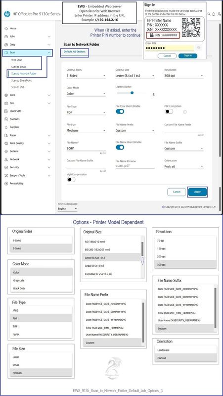Click the HP logo in the header
This screenshot has width=223, height=396.
[x=7, y=14]
